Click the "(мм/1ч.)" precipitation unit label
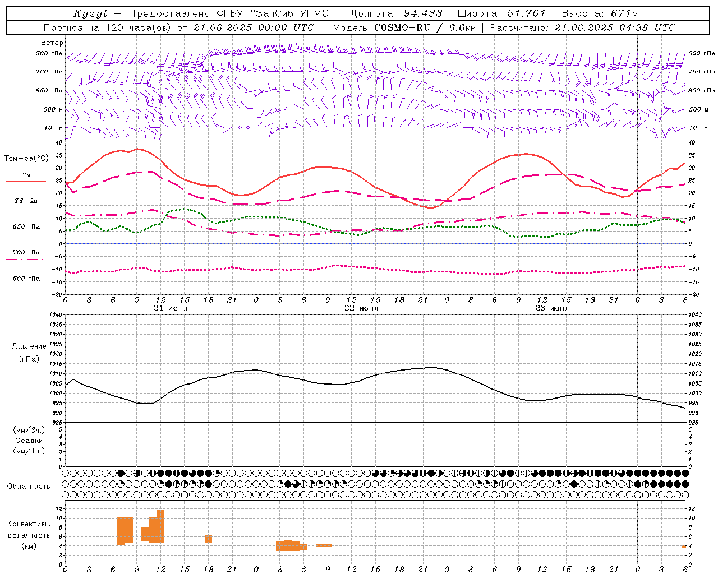718x574 pixels. (x=29, y=451)
